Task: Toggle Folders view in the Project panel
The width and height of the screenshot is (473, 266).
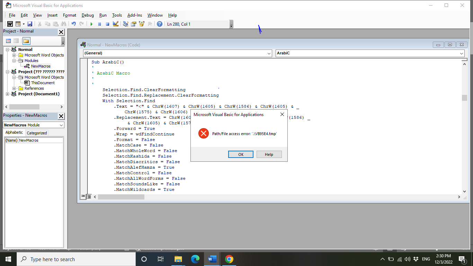Action: pos(26,41)
